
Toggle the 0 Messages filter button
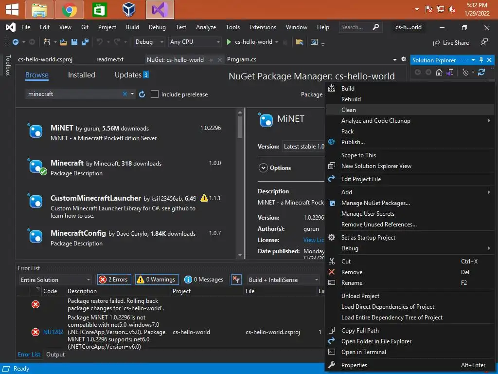(204, 280)
